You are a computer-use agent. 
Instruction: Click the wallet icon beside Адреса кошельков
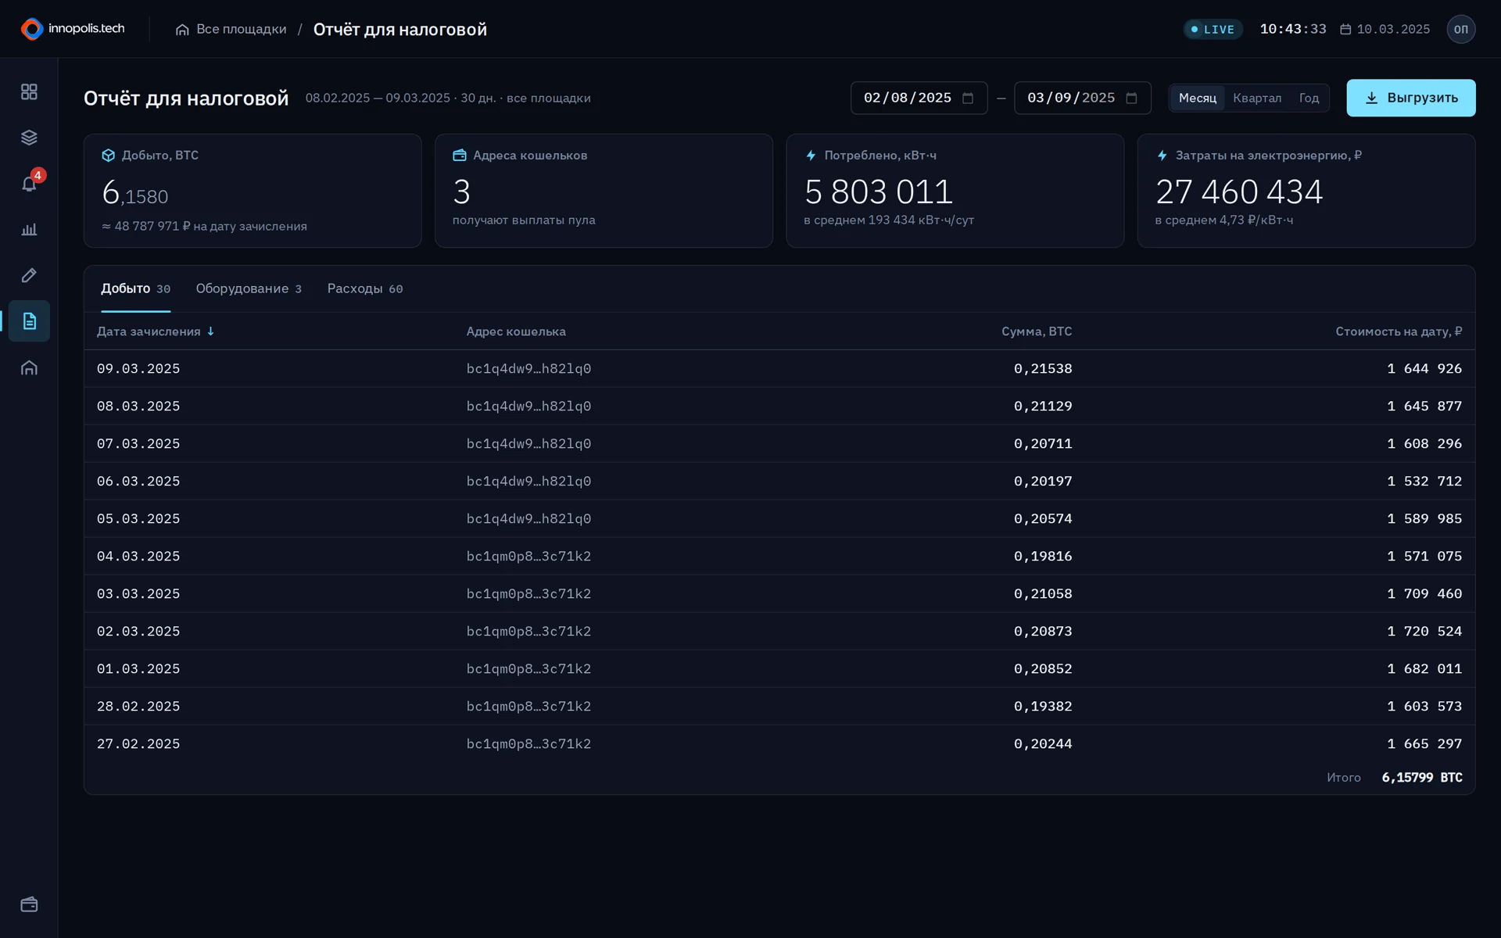click(460, 156)
